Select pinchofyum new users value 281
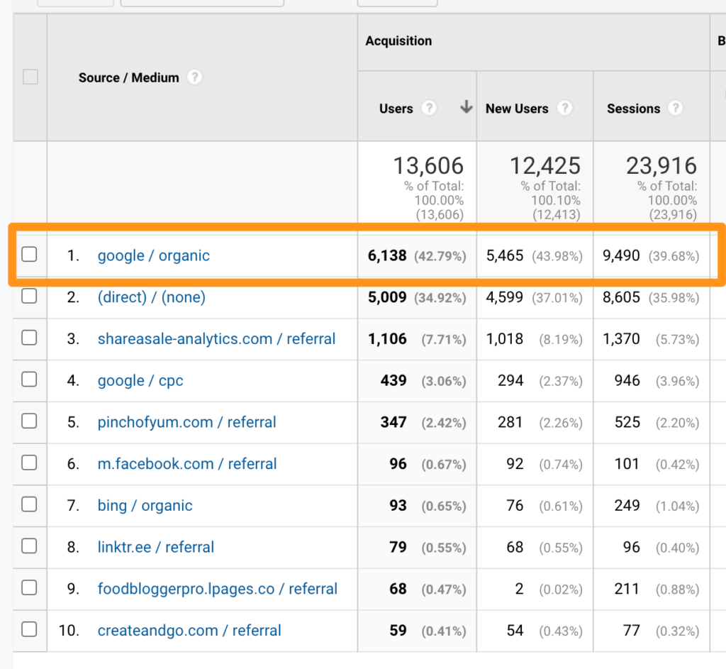726x669 pixels. 510,423
